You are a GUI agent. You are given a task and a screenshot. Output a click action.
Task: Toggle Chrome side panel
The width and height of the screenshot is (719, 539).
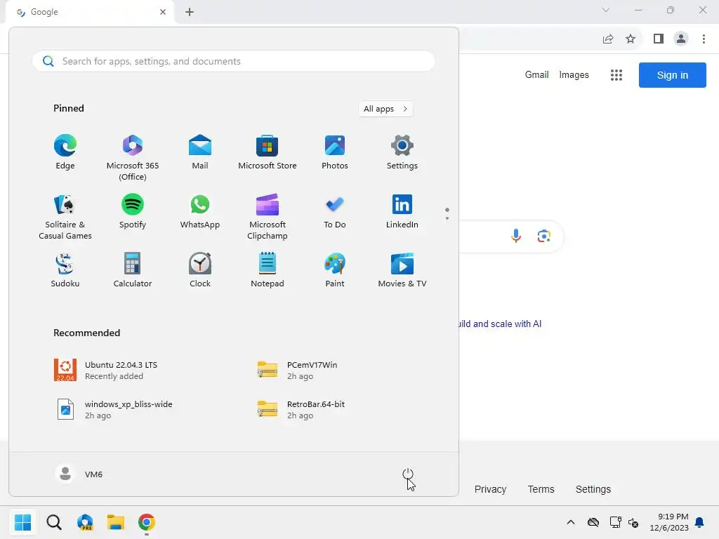pos(659,39)
